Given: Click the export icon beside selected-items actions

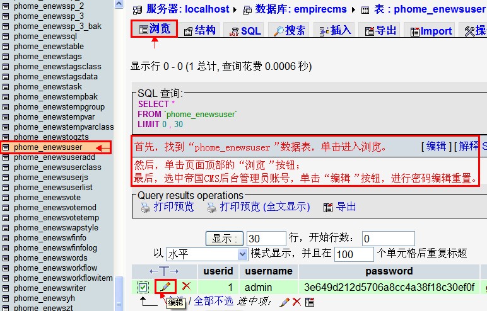Looking at the screenshot, I should (310, 302).
